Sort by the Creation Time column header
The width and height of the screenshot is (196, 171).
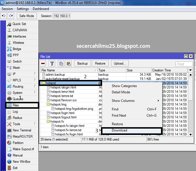point(170,70)
